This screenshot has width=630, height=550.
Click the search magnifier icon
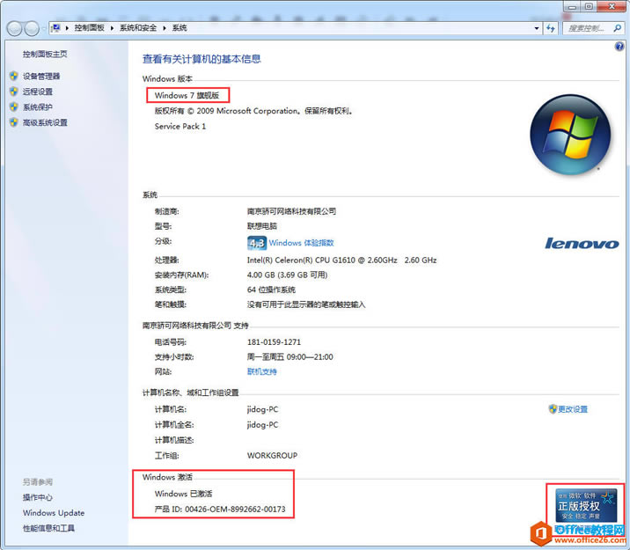coord(617,28)
